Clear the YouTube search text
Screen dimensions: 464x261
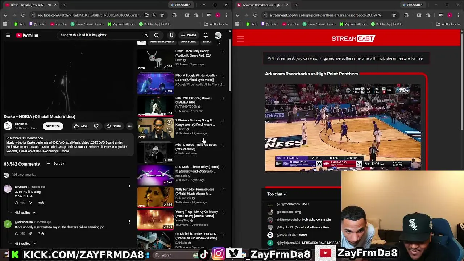tap(146, 35)
